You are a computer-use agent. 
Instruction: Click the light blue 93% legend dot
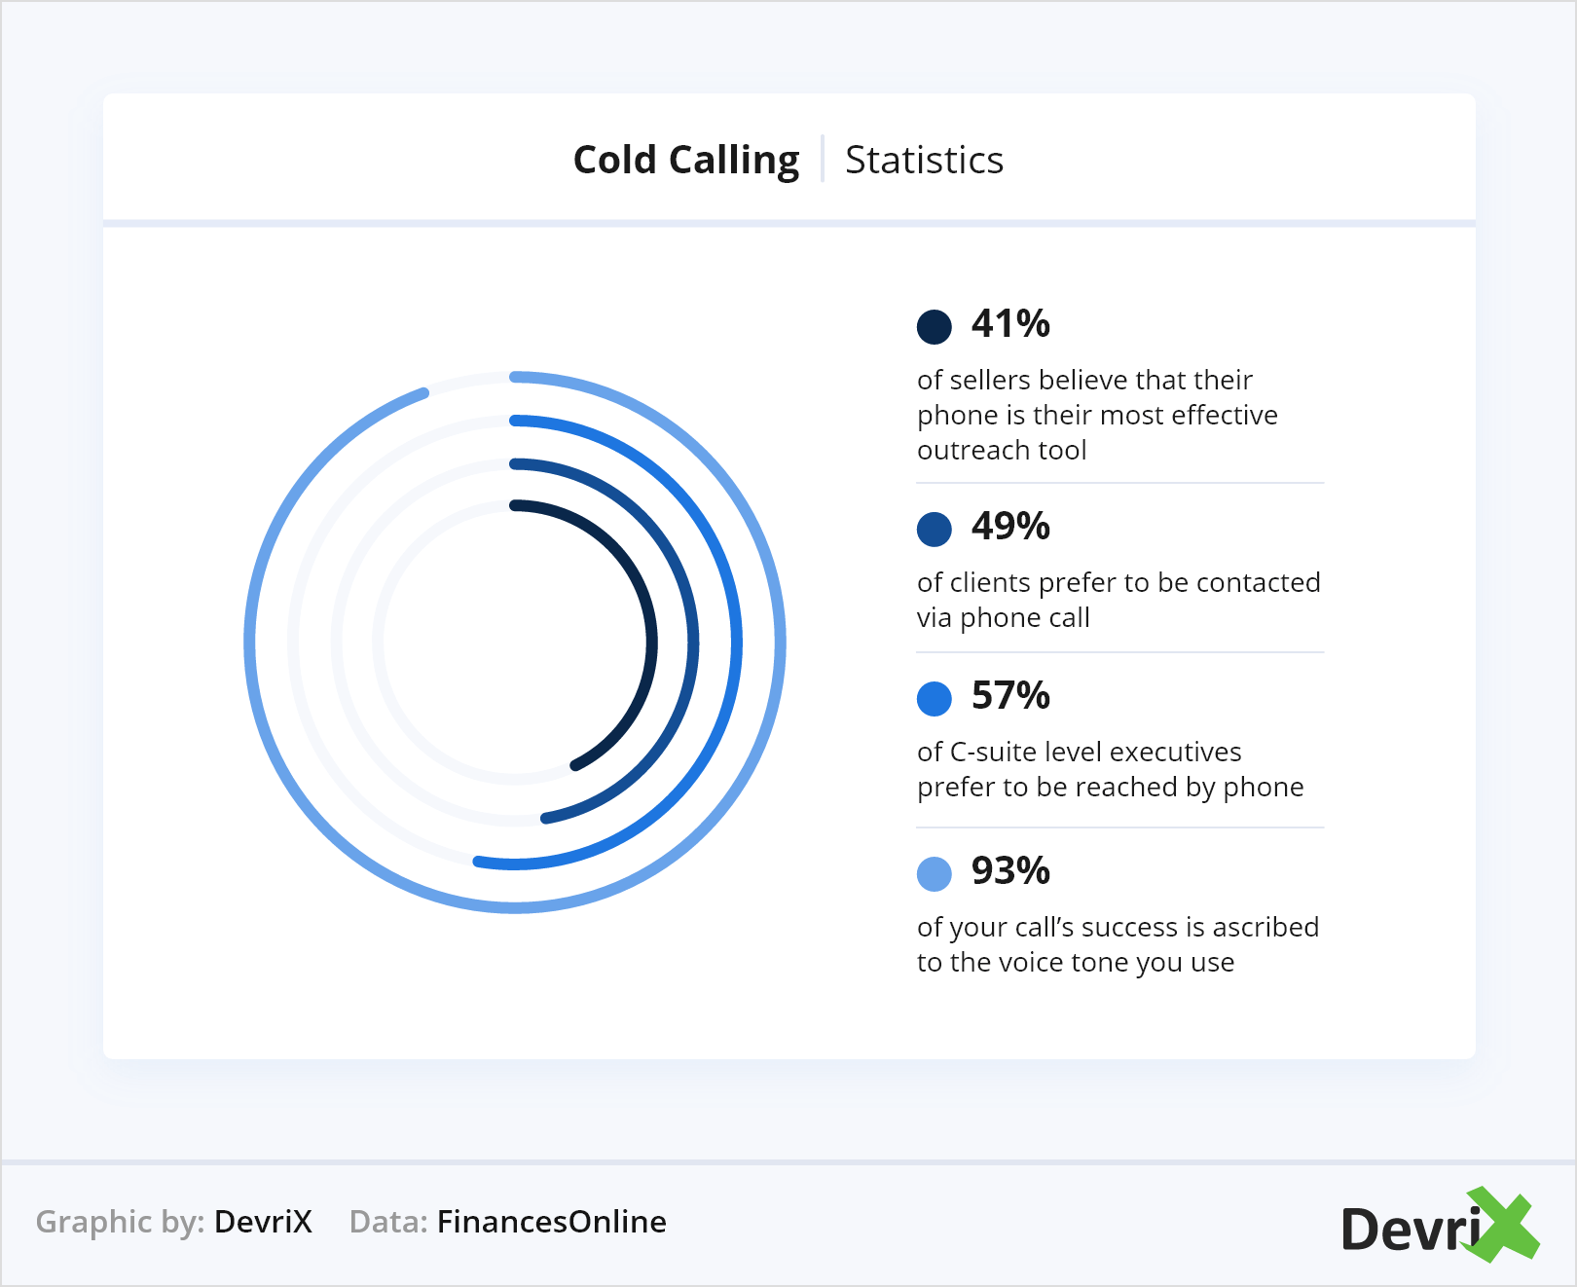click(934, 873)
